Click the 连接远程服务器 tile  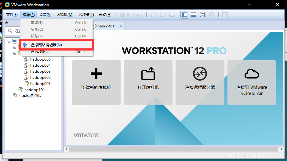pyautogui.click(x=200, y=83)
